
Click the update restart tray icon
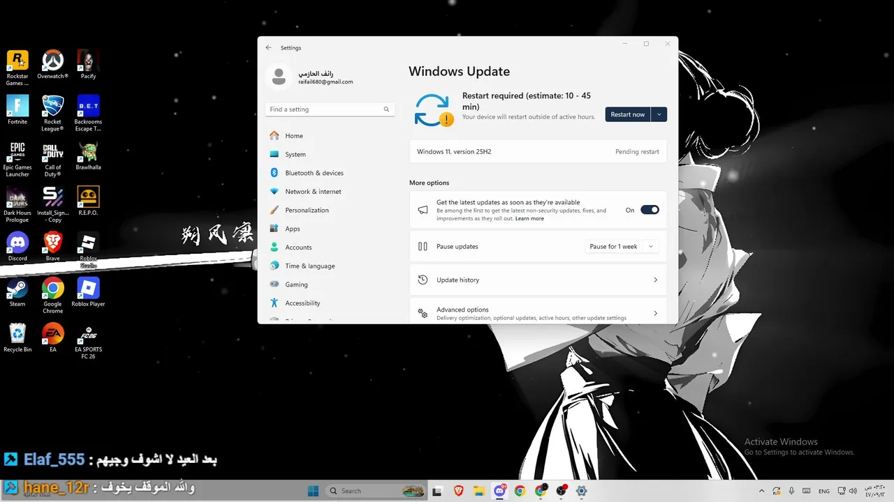click(x=777, y=491)
